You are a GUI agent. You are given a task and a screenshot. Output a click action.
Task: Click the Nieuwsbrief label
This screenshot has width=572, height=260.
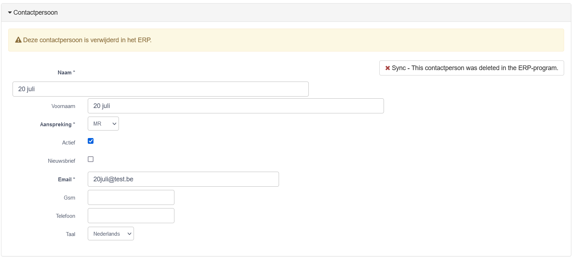62,161
